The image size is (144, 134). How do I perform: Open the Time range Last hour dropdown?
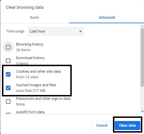point(56,31)
